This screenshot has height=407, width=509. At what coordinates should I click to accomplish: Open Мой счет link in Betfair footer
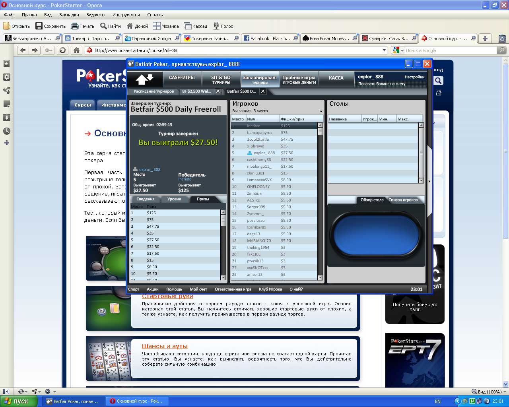[x=198, y=289]
